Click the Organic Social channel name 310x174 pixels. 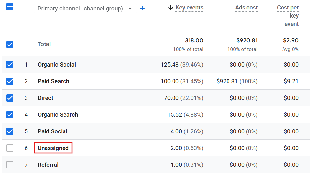tap(57, 65)
